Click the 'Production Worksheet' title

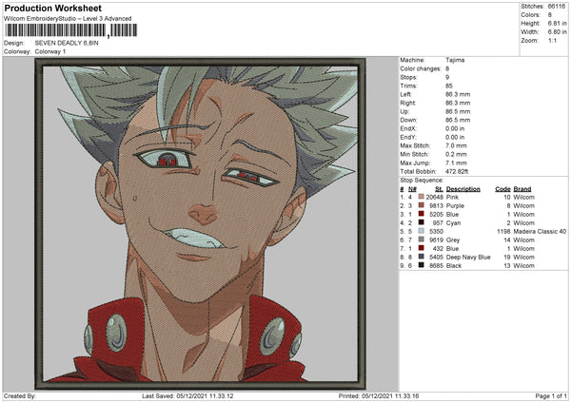click(52, 8)
